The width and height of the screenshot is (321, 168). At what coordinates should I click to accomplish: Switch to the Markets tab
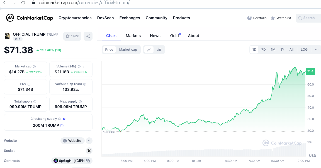133,36
